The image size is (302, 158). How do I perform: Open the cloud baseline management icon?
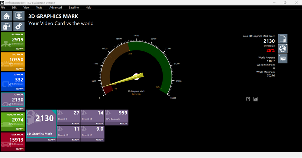[x=7, y=26]
